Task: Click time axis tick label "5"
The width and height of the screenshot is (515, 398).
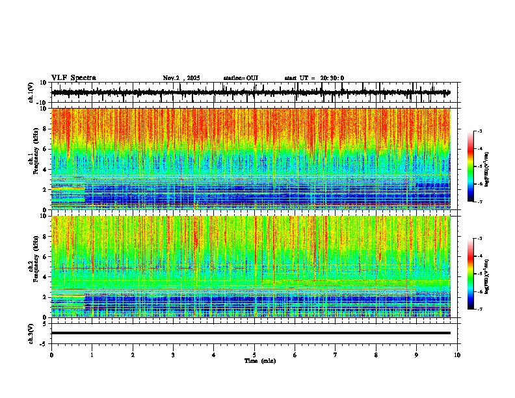Action: point(254,355)
